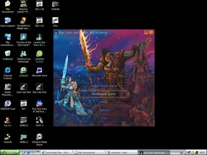
Task: Click Exit in the game launcher
Action: click(104, 118)
